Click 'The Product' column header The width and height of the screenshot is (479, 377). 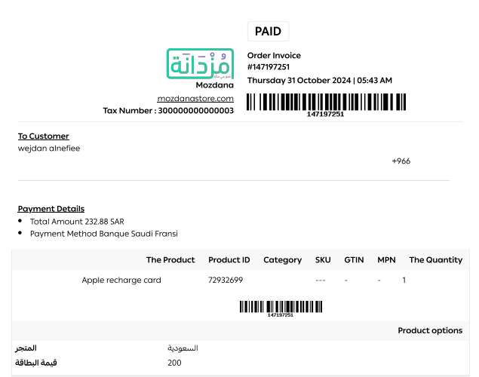[x=170, y=260]
